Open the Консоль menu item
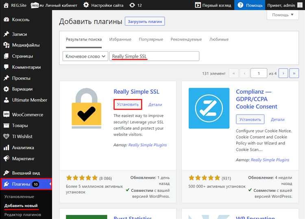Screen dimensions: 305x219 (26, 20)
